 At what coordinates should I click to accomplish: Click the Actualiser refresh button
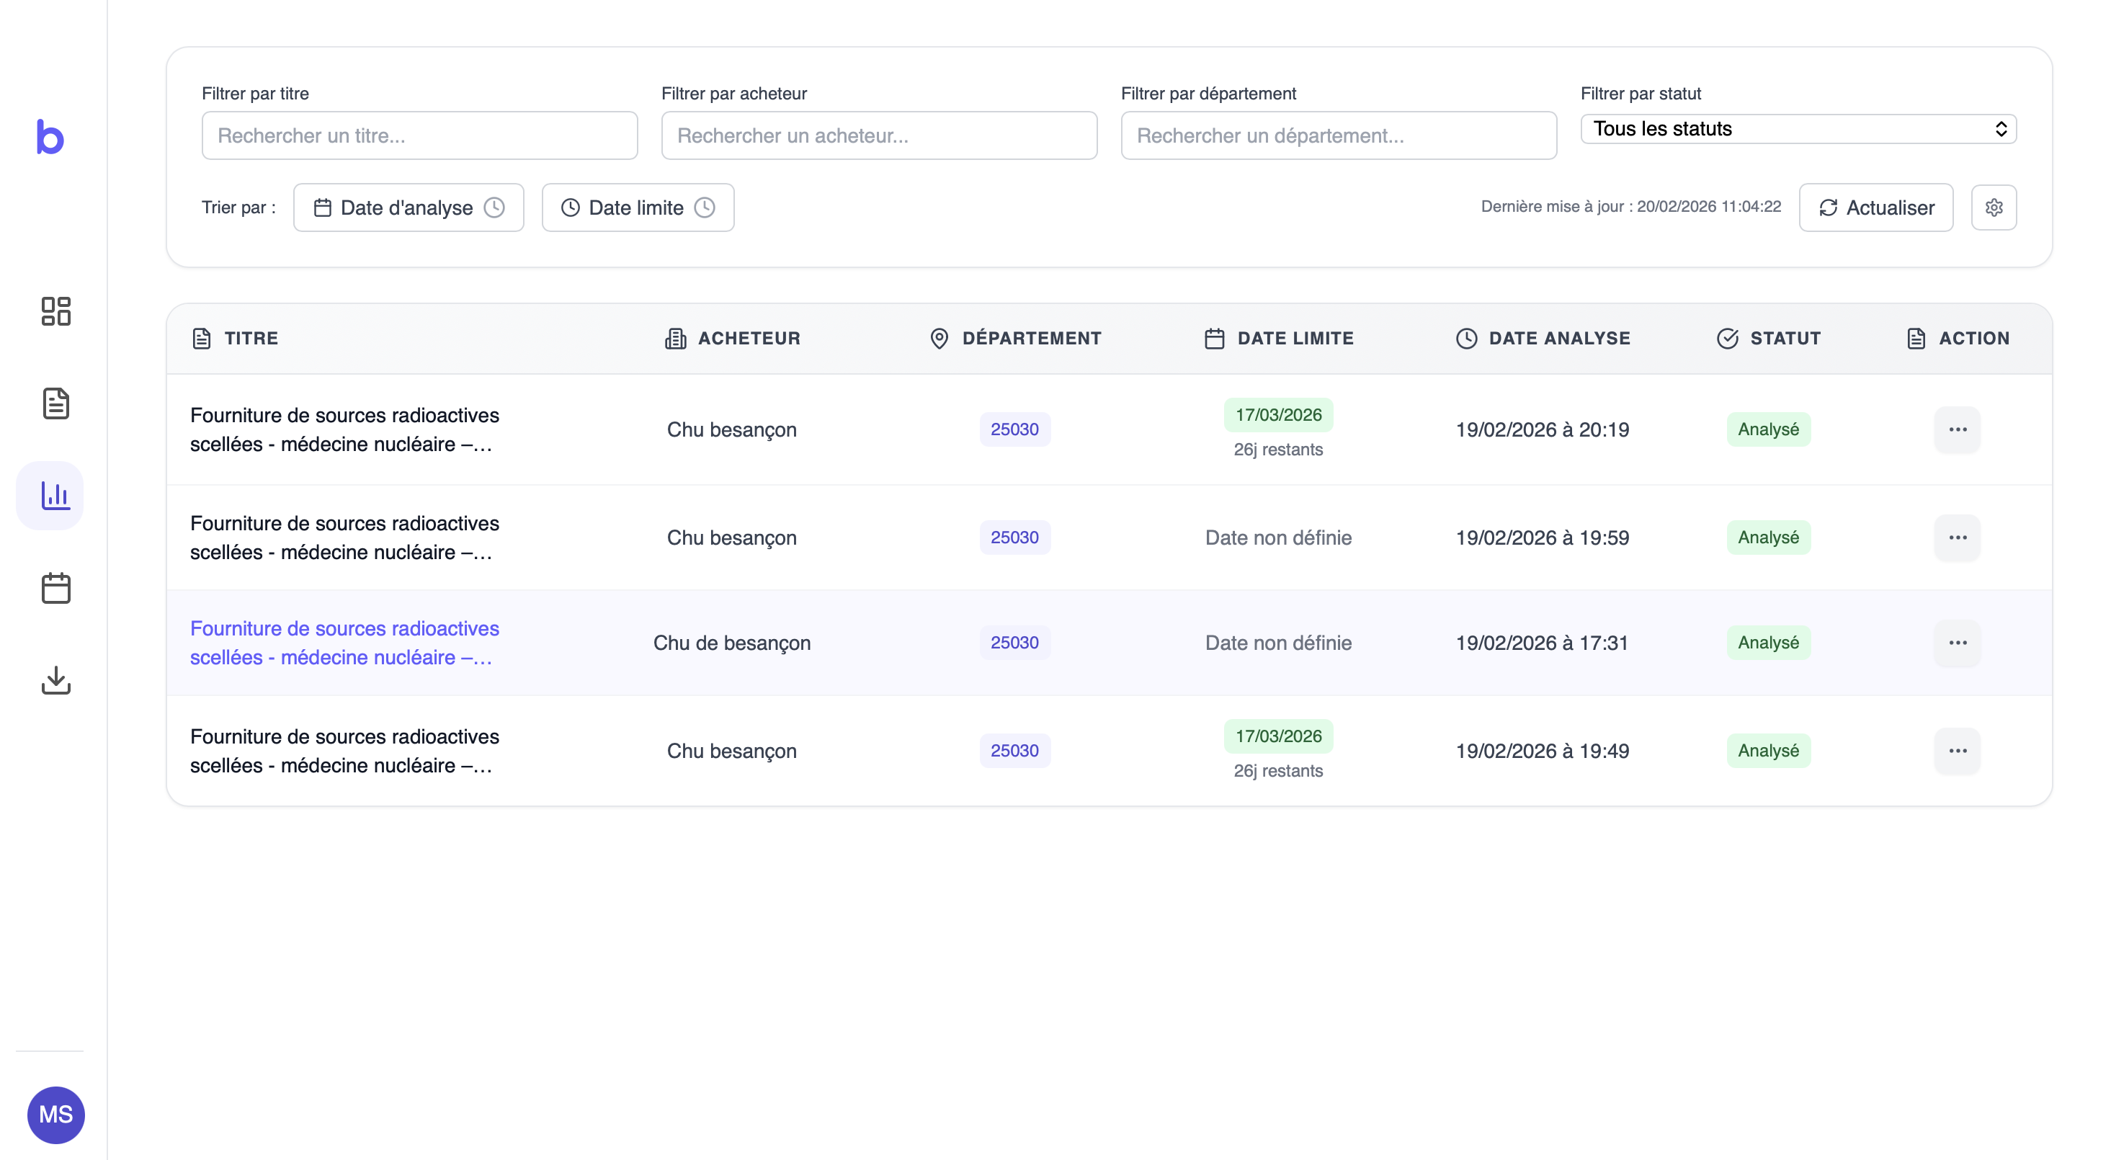pos(1876,208)
